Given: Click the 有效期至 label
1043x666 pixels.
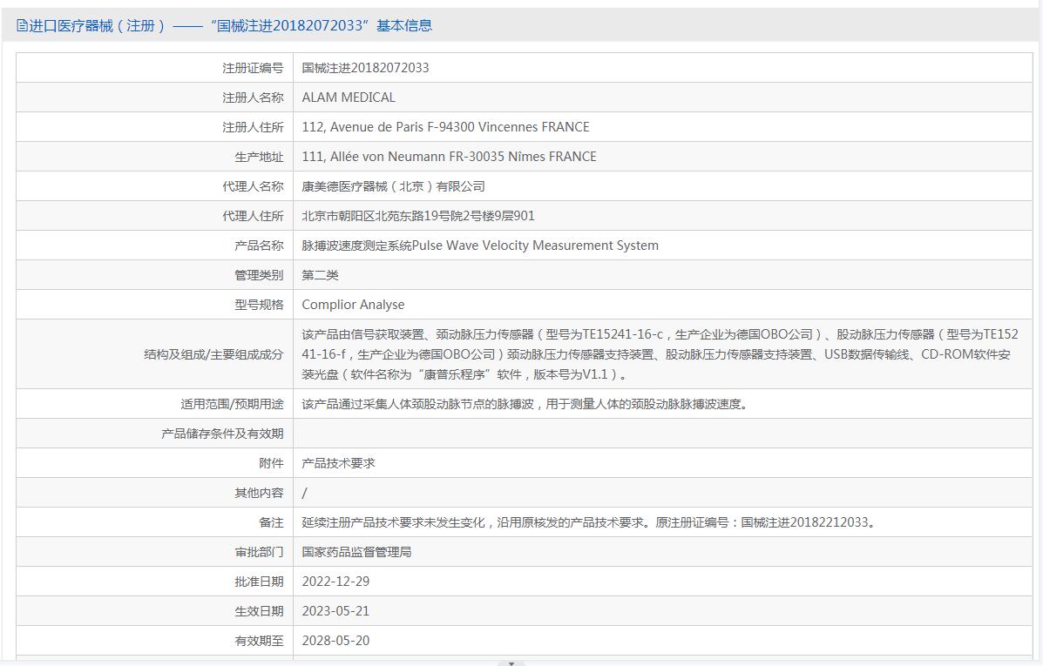Looking at the screenshot, I should 259,642.
